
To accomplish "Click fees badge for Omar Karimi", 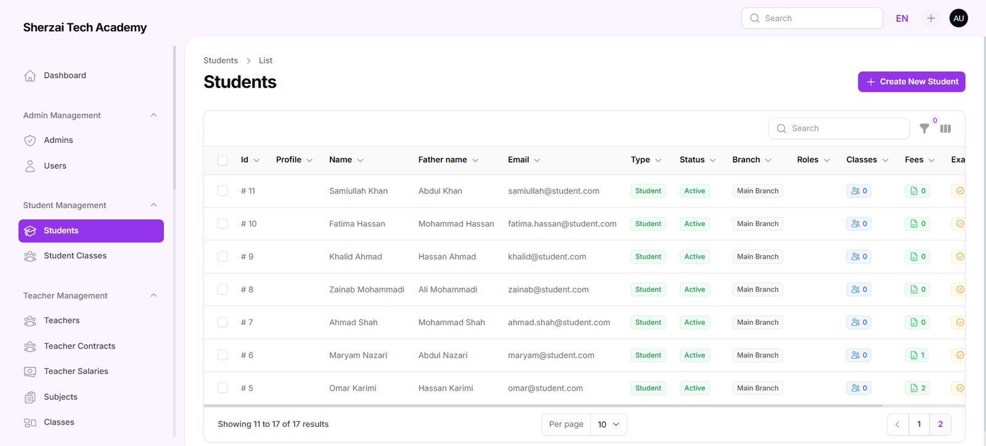I will (x=918, y=388).
